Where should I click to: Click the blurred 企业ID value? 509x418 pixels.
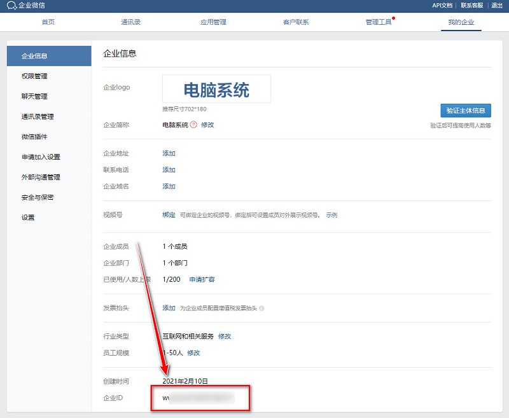(x=199, y=398)
